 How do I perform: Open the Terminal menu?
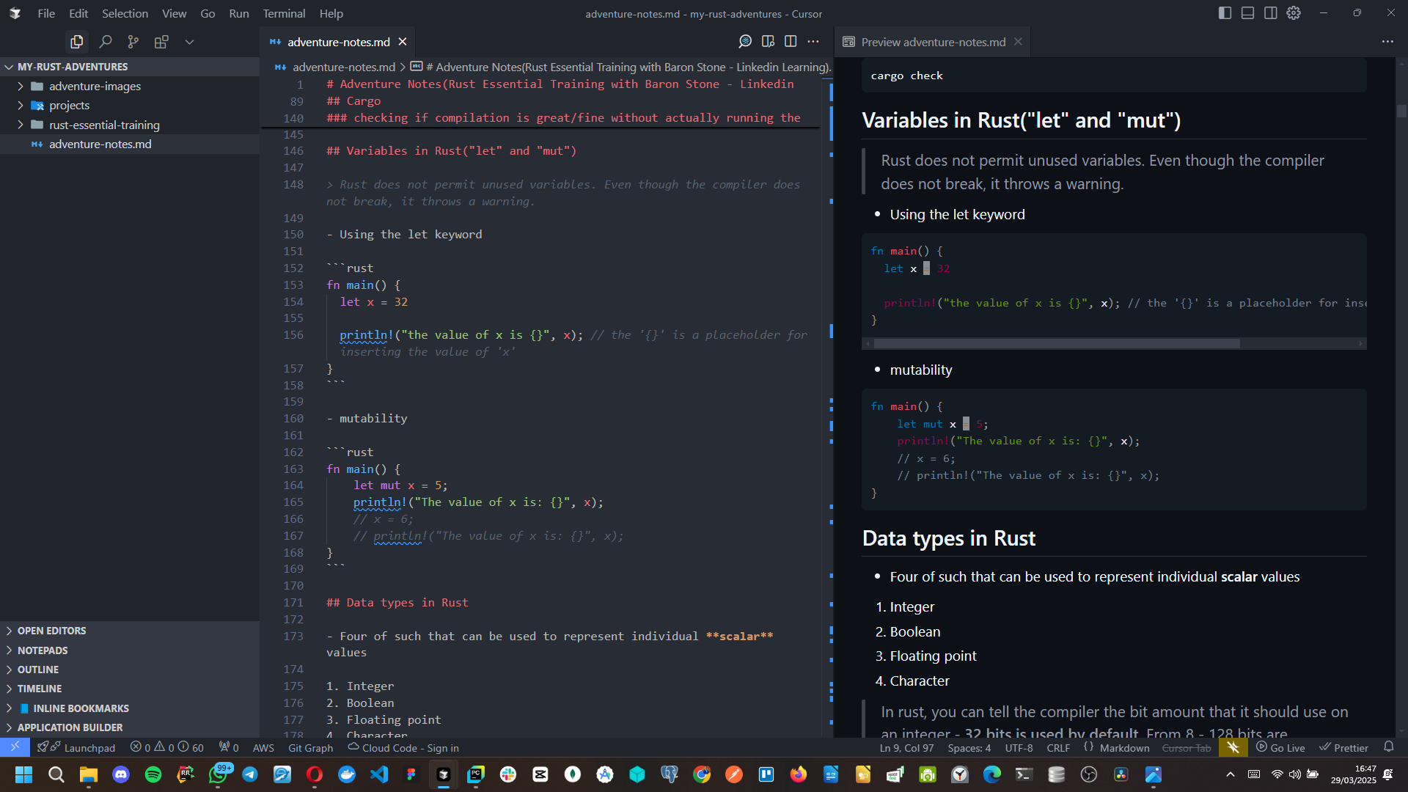284,13
